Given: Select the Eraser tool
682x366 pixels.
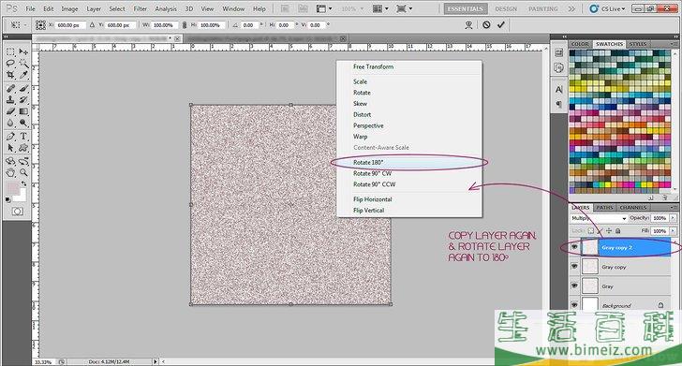Looking at the screenshot, I should (x=10, y=111).
